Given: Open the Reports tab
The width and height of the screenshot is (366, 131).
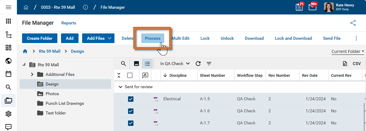Looking at the screenshot, I should (x=69, y=23).
